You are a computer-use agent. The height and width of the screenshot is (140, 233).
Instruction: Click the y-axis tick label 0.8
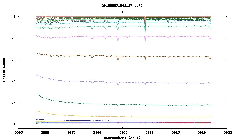click(13, 38)
